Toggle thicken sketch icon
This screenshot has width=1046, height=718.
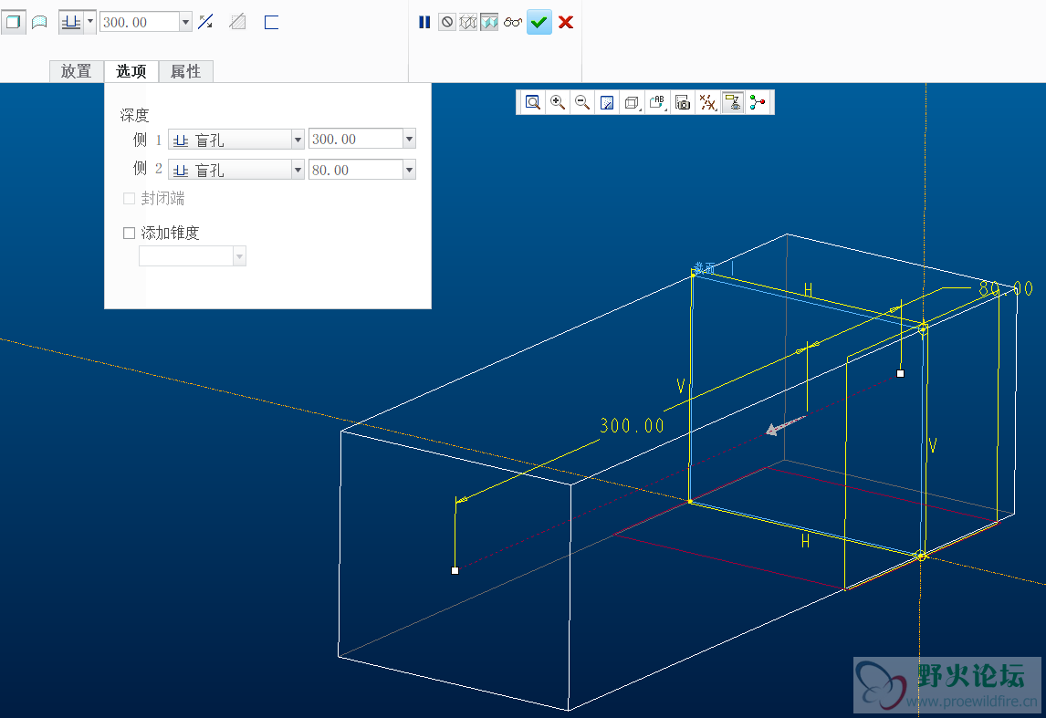point(271,22)
